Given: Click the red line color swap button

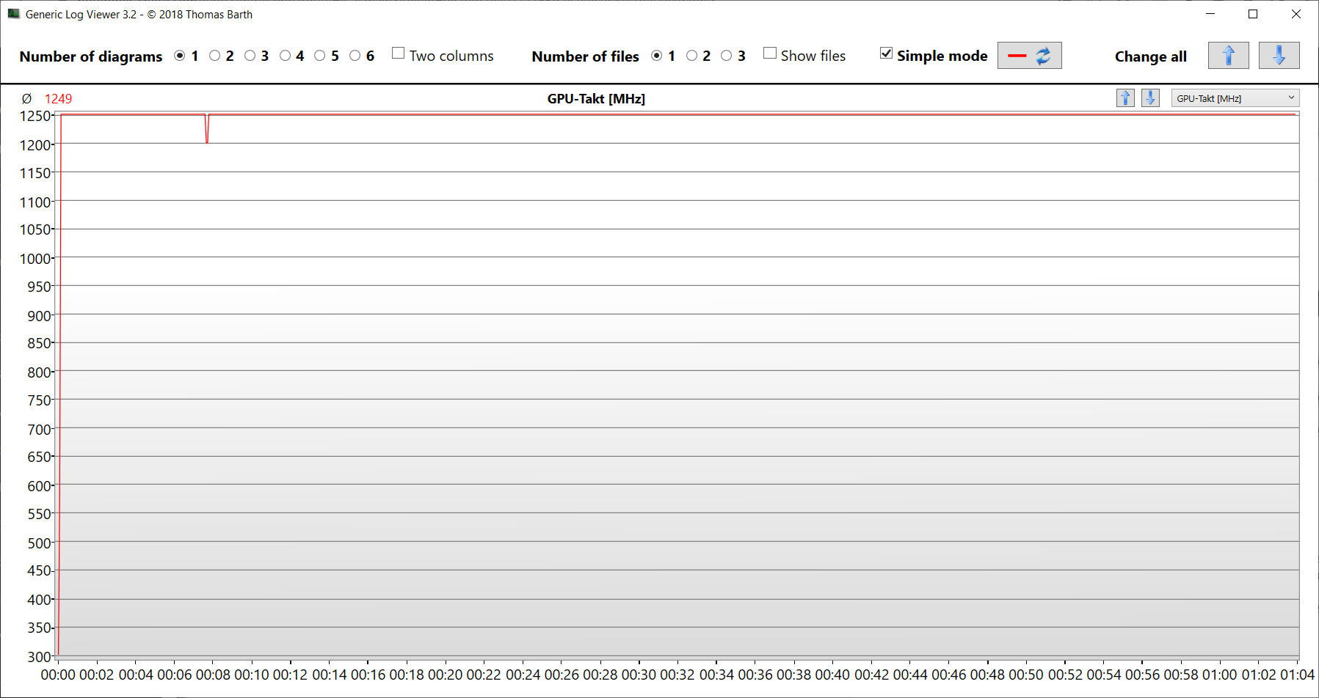Looking at the screenshot, I should pos(1030,56).
